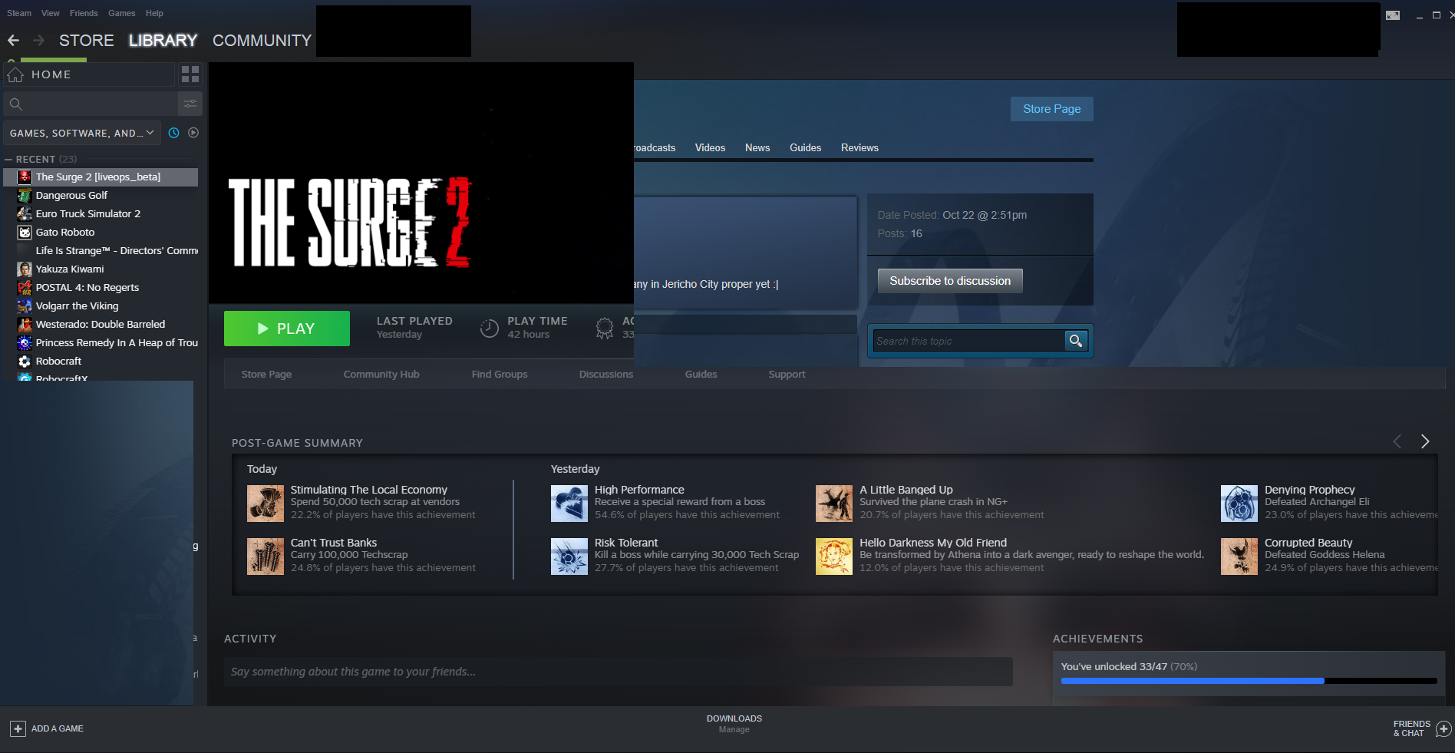Image resolution: width=1455 pixels, height=753 pixels.
Task: Select Dangerous Golf in library
Action: [71, 196]
